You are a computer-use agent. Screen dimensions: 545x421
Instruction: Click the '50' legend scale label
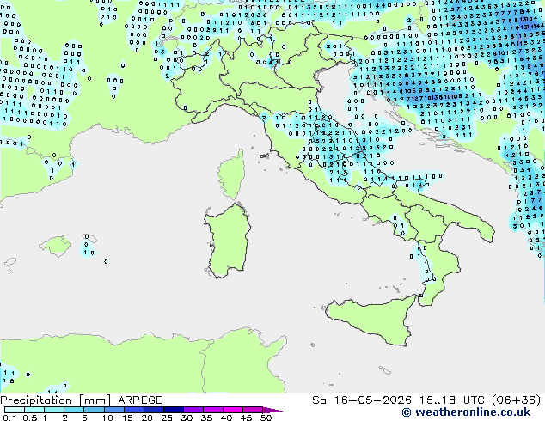click(x=266, y=418)
